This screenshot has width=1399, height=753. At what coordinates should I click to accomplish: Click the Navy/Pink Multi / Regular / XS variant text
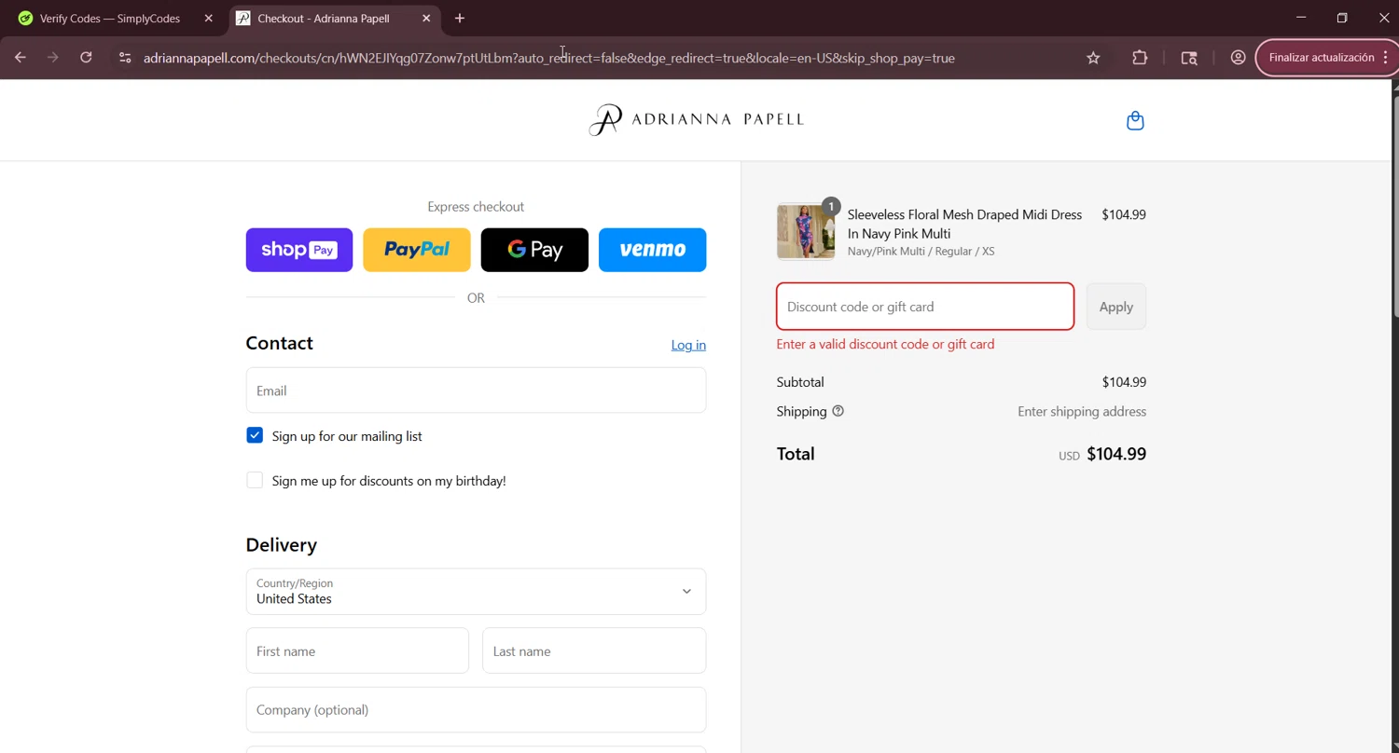(921, 252)
